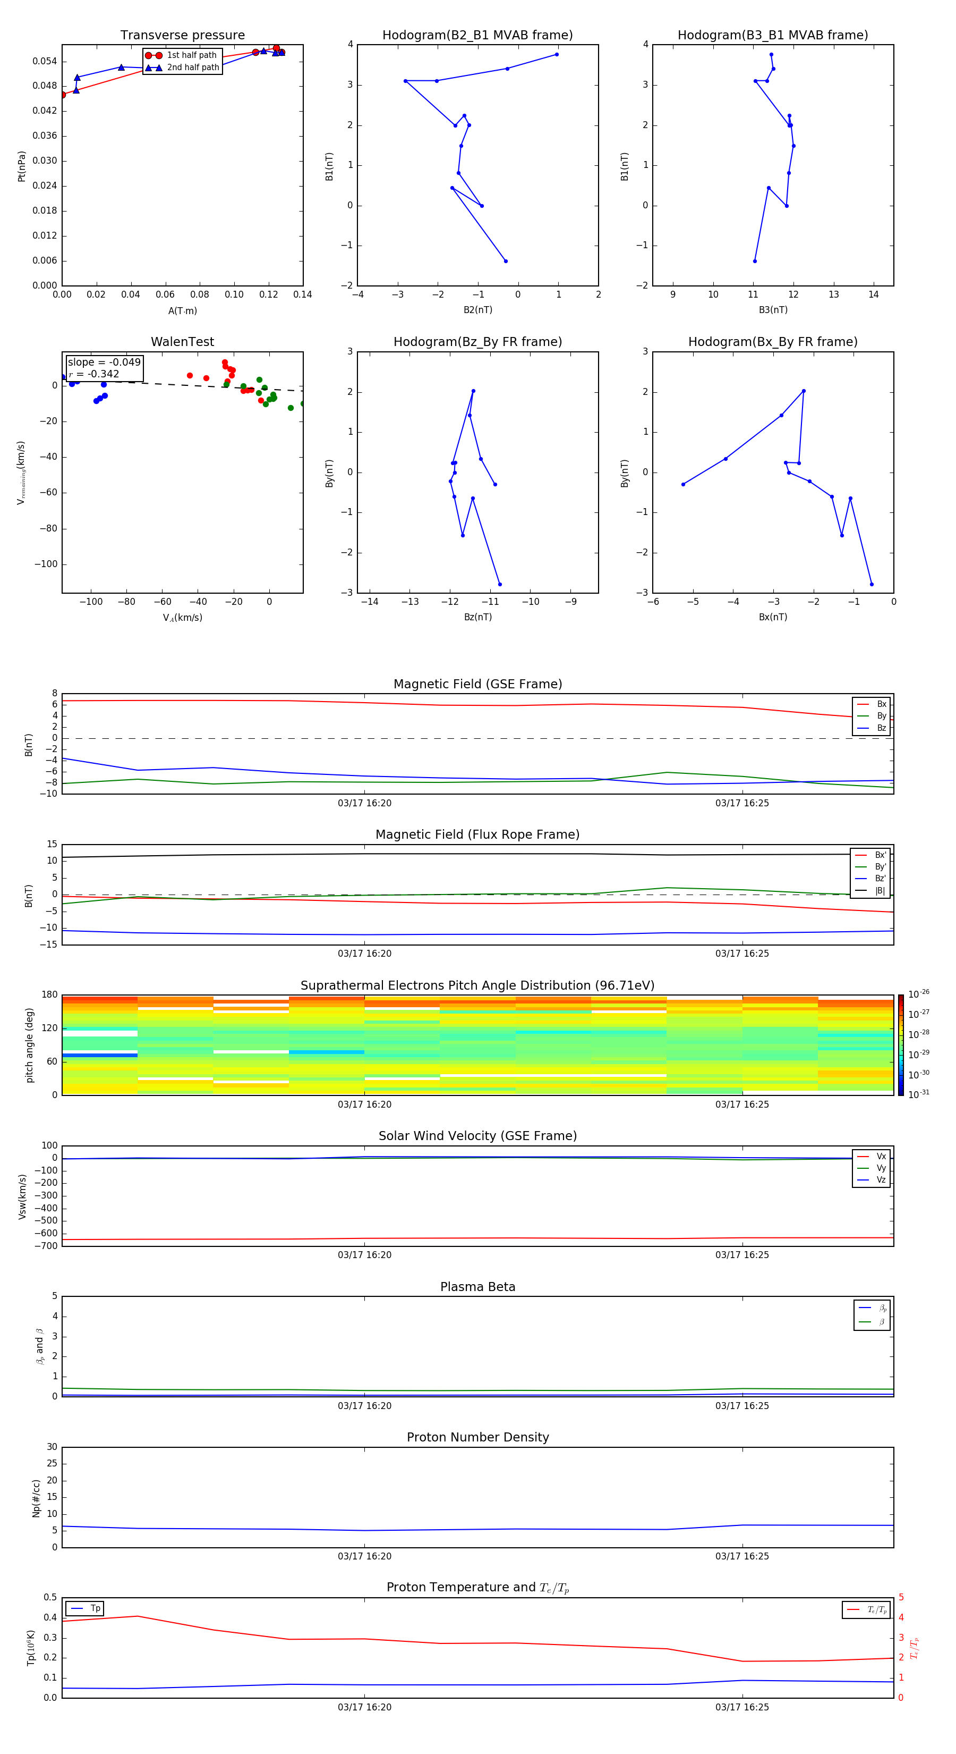Click the red 'Te/Tp' right-axis label
The image size is (956, 1754).
click(914, 1648)
